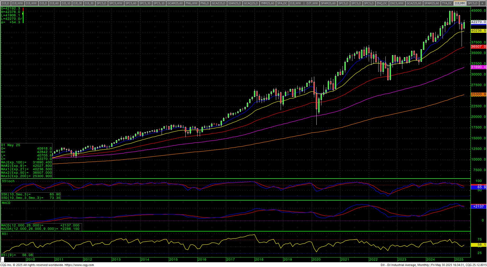Click the plus icon to add a tab
This screenshot has width=487, height=267.
coord(483,3)
